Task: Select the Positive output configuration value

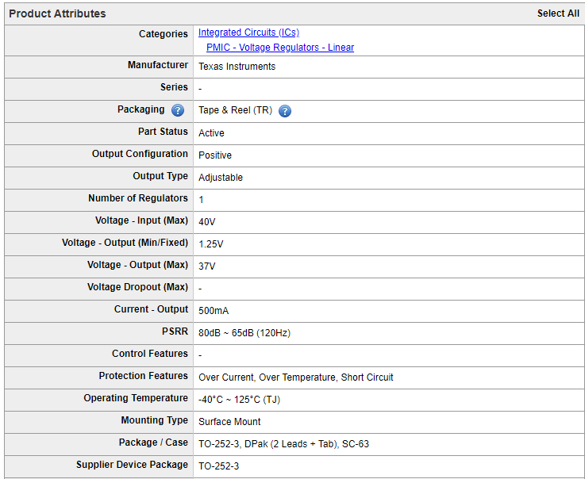Action: (x=215, y=155)
